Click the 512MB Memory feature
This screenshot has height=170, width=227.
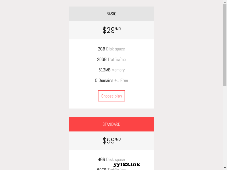tap(111, 70)
